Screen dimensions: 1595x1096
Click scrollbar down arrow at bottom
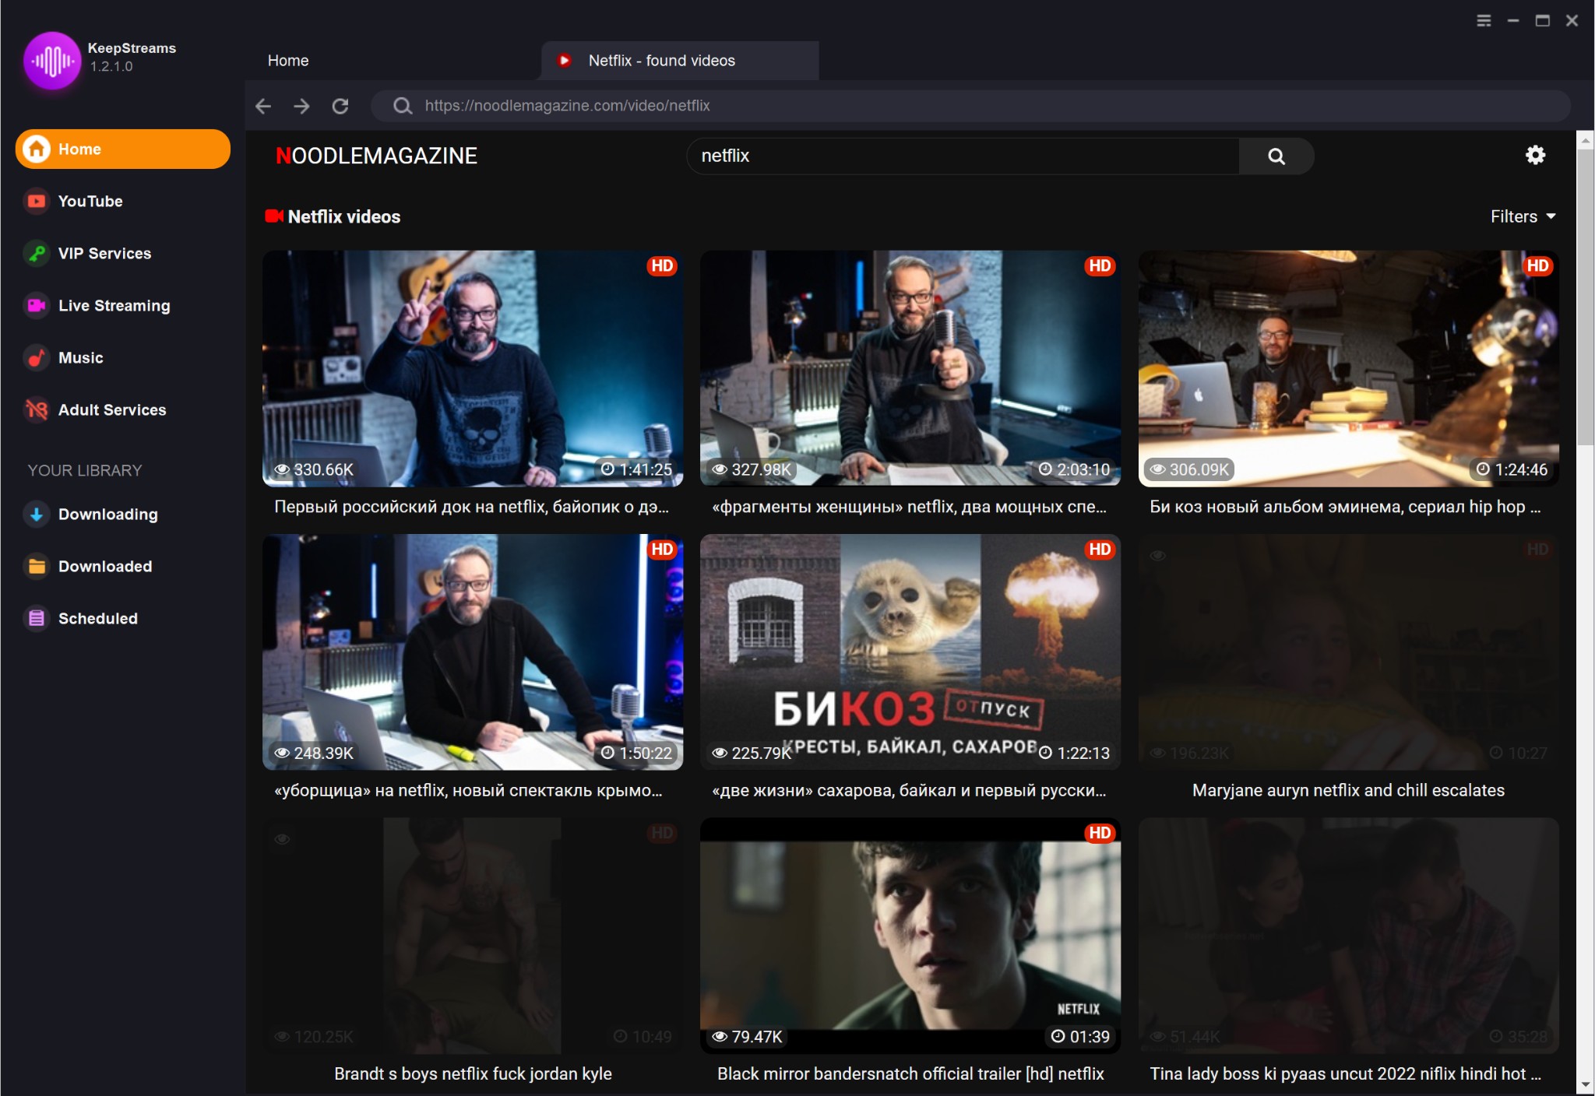(1585, 1084)
